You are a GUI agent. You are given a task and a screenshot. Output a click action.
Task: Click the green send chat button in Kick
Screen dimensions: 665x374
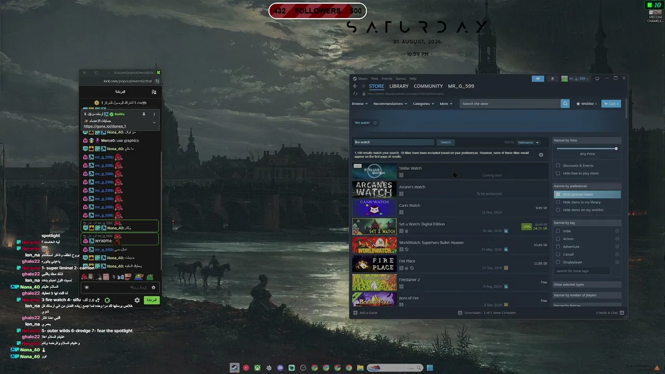click(x=151, y=300)
